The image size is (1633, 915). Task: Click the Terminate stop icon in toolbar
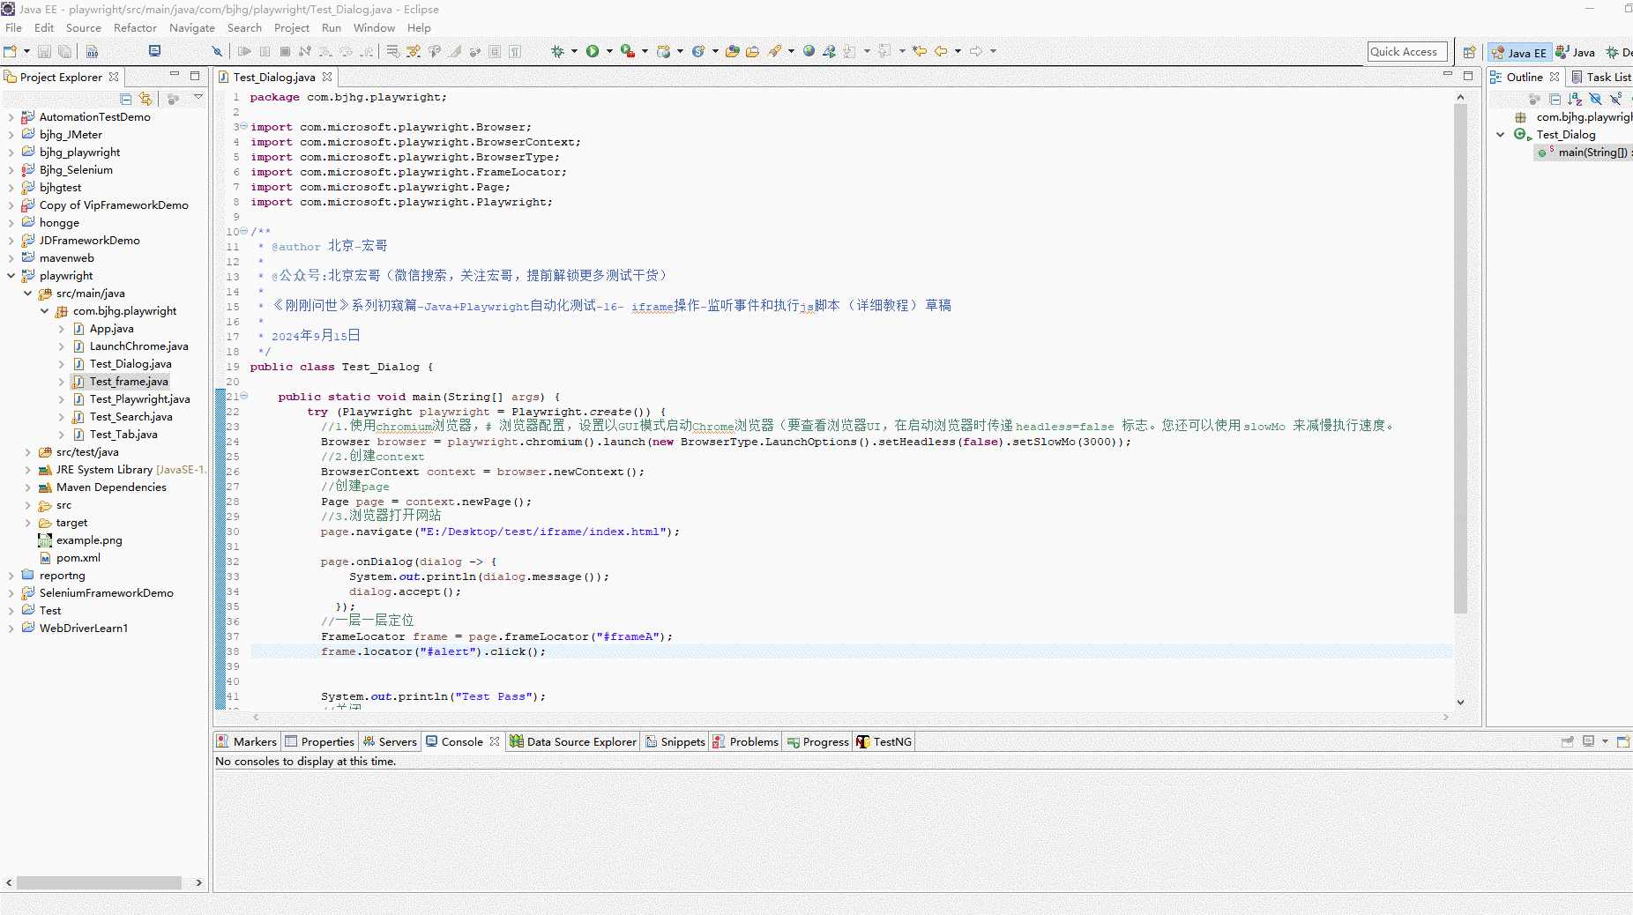(x=285, y=51)
